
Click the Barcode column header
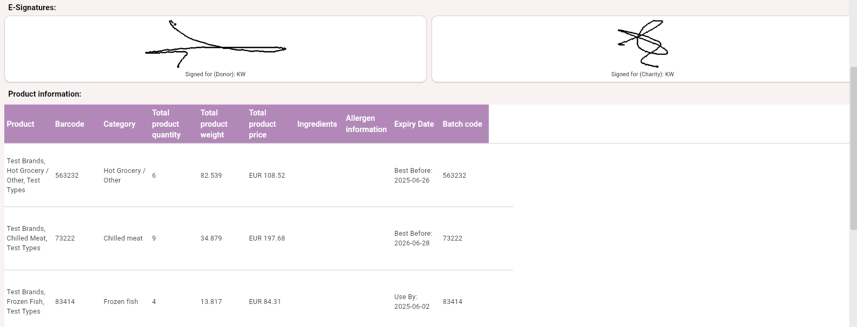point(69,124)
